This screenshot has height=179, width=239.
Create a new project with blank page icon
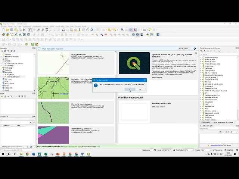(3, 30)
